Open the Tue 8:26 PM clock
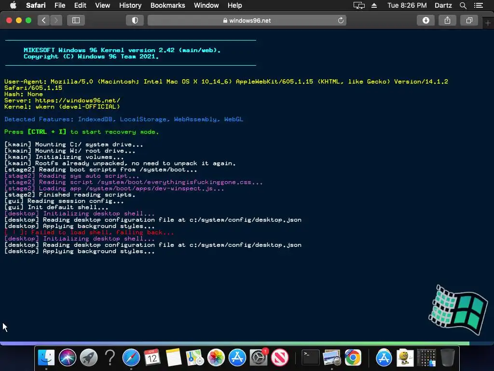The image size is (494, 371). pyautogui.click(x=407, y=5)
